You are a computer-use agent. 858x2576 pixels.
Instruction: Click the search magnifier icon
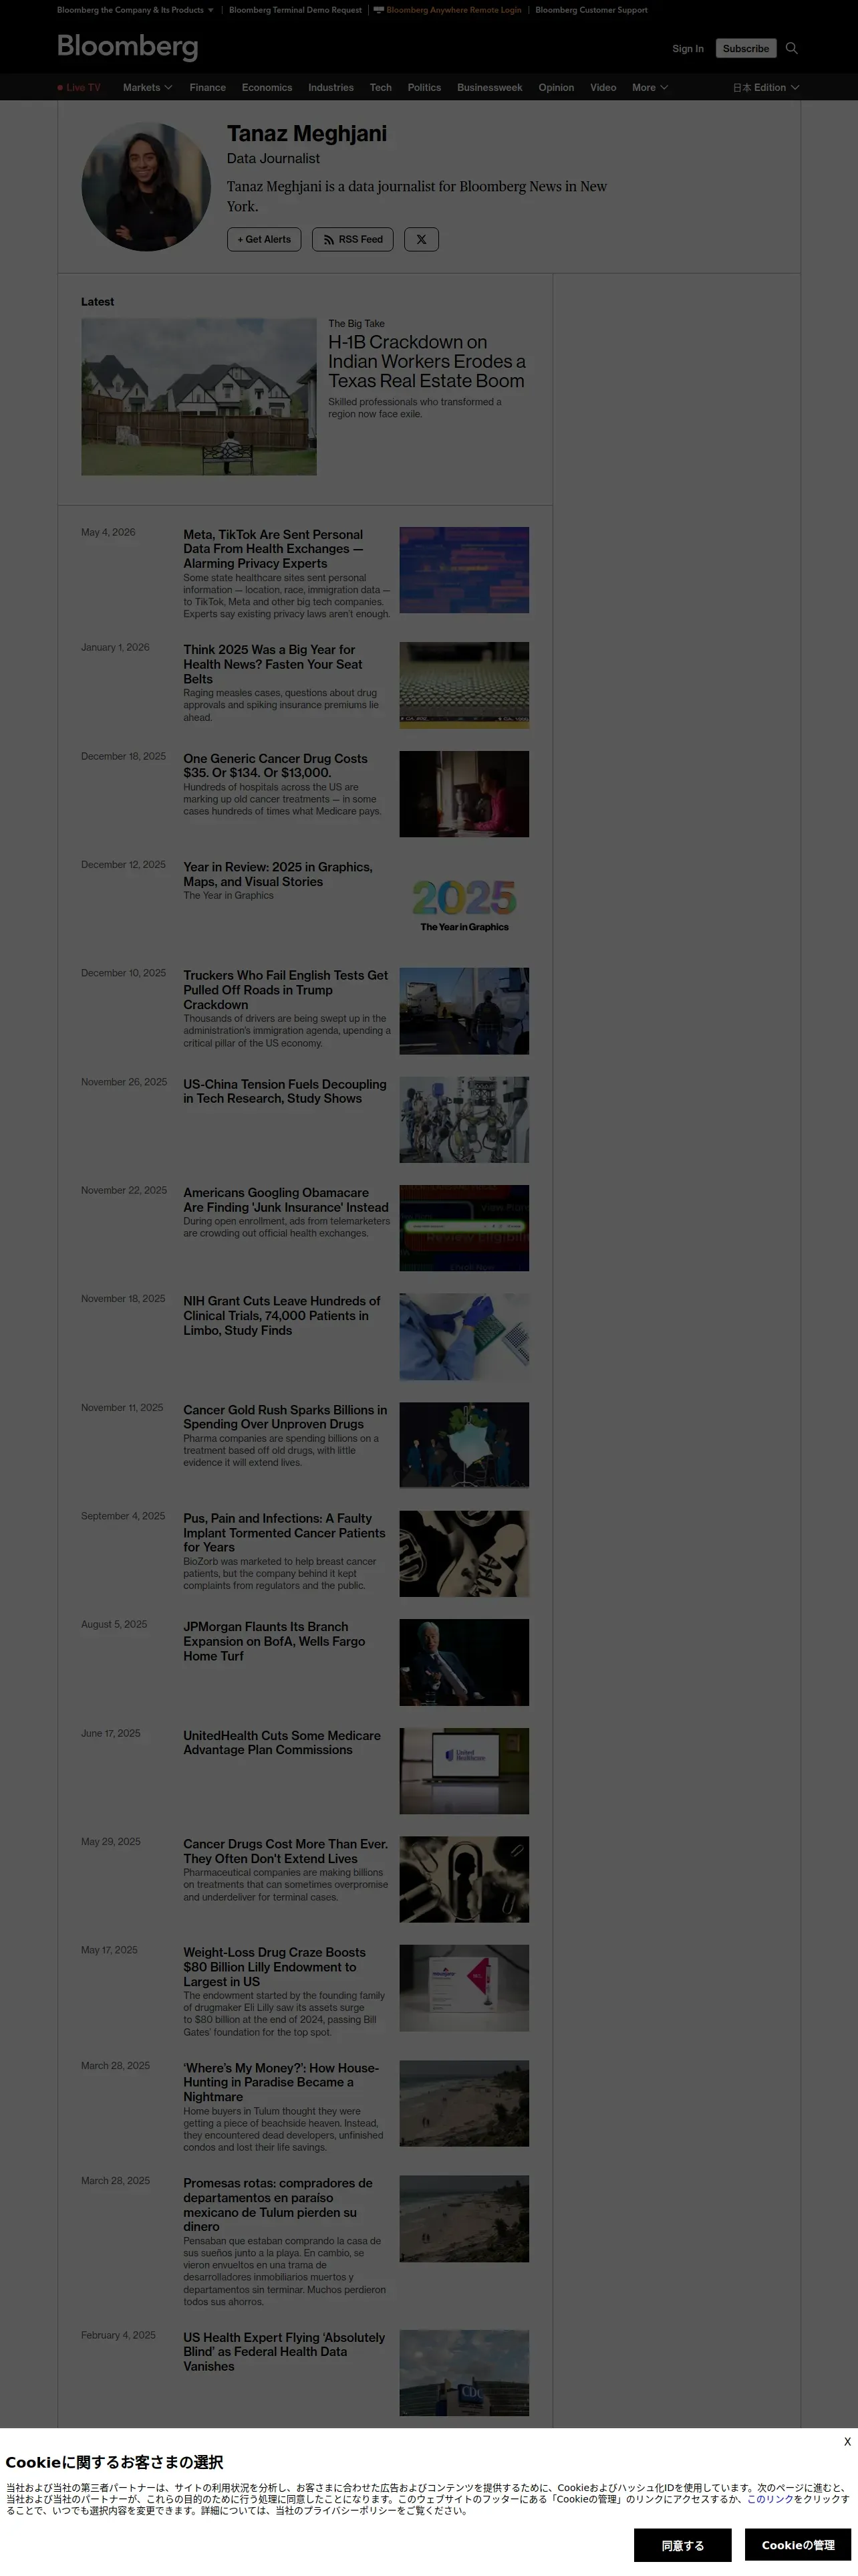[792, 48]
